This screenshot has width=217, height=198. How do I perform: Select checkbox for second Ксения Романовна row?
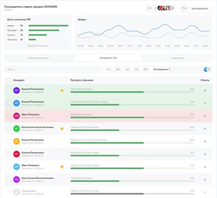click(x=9, y=103)
